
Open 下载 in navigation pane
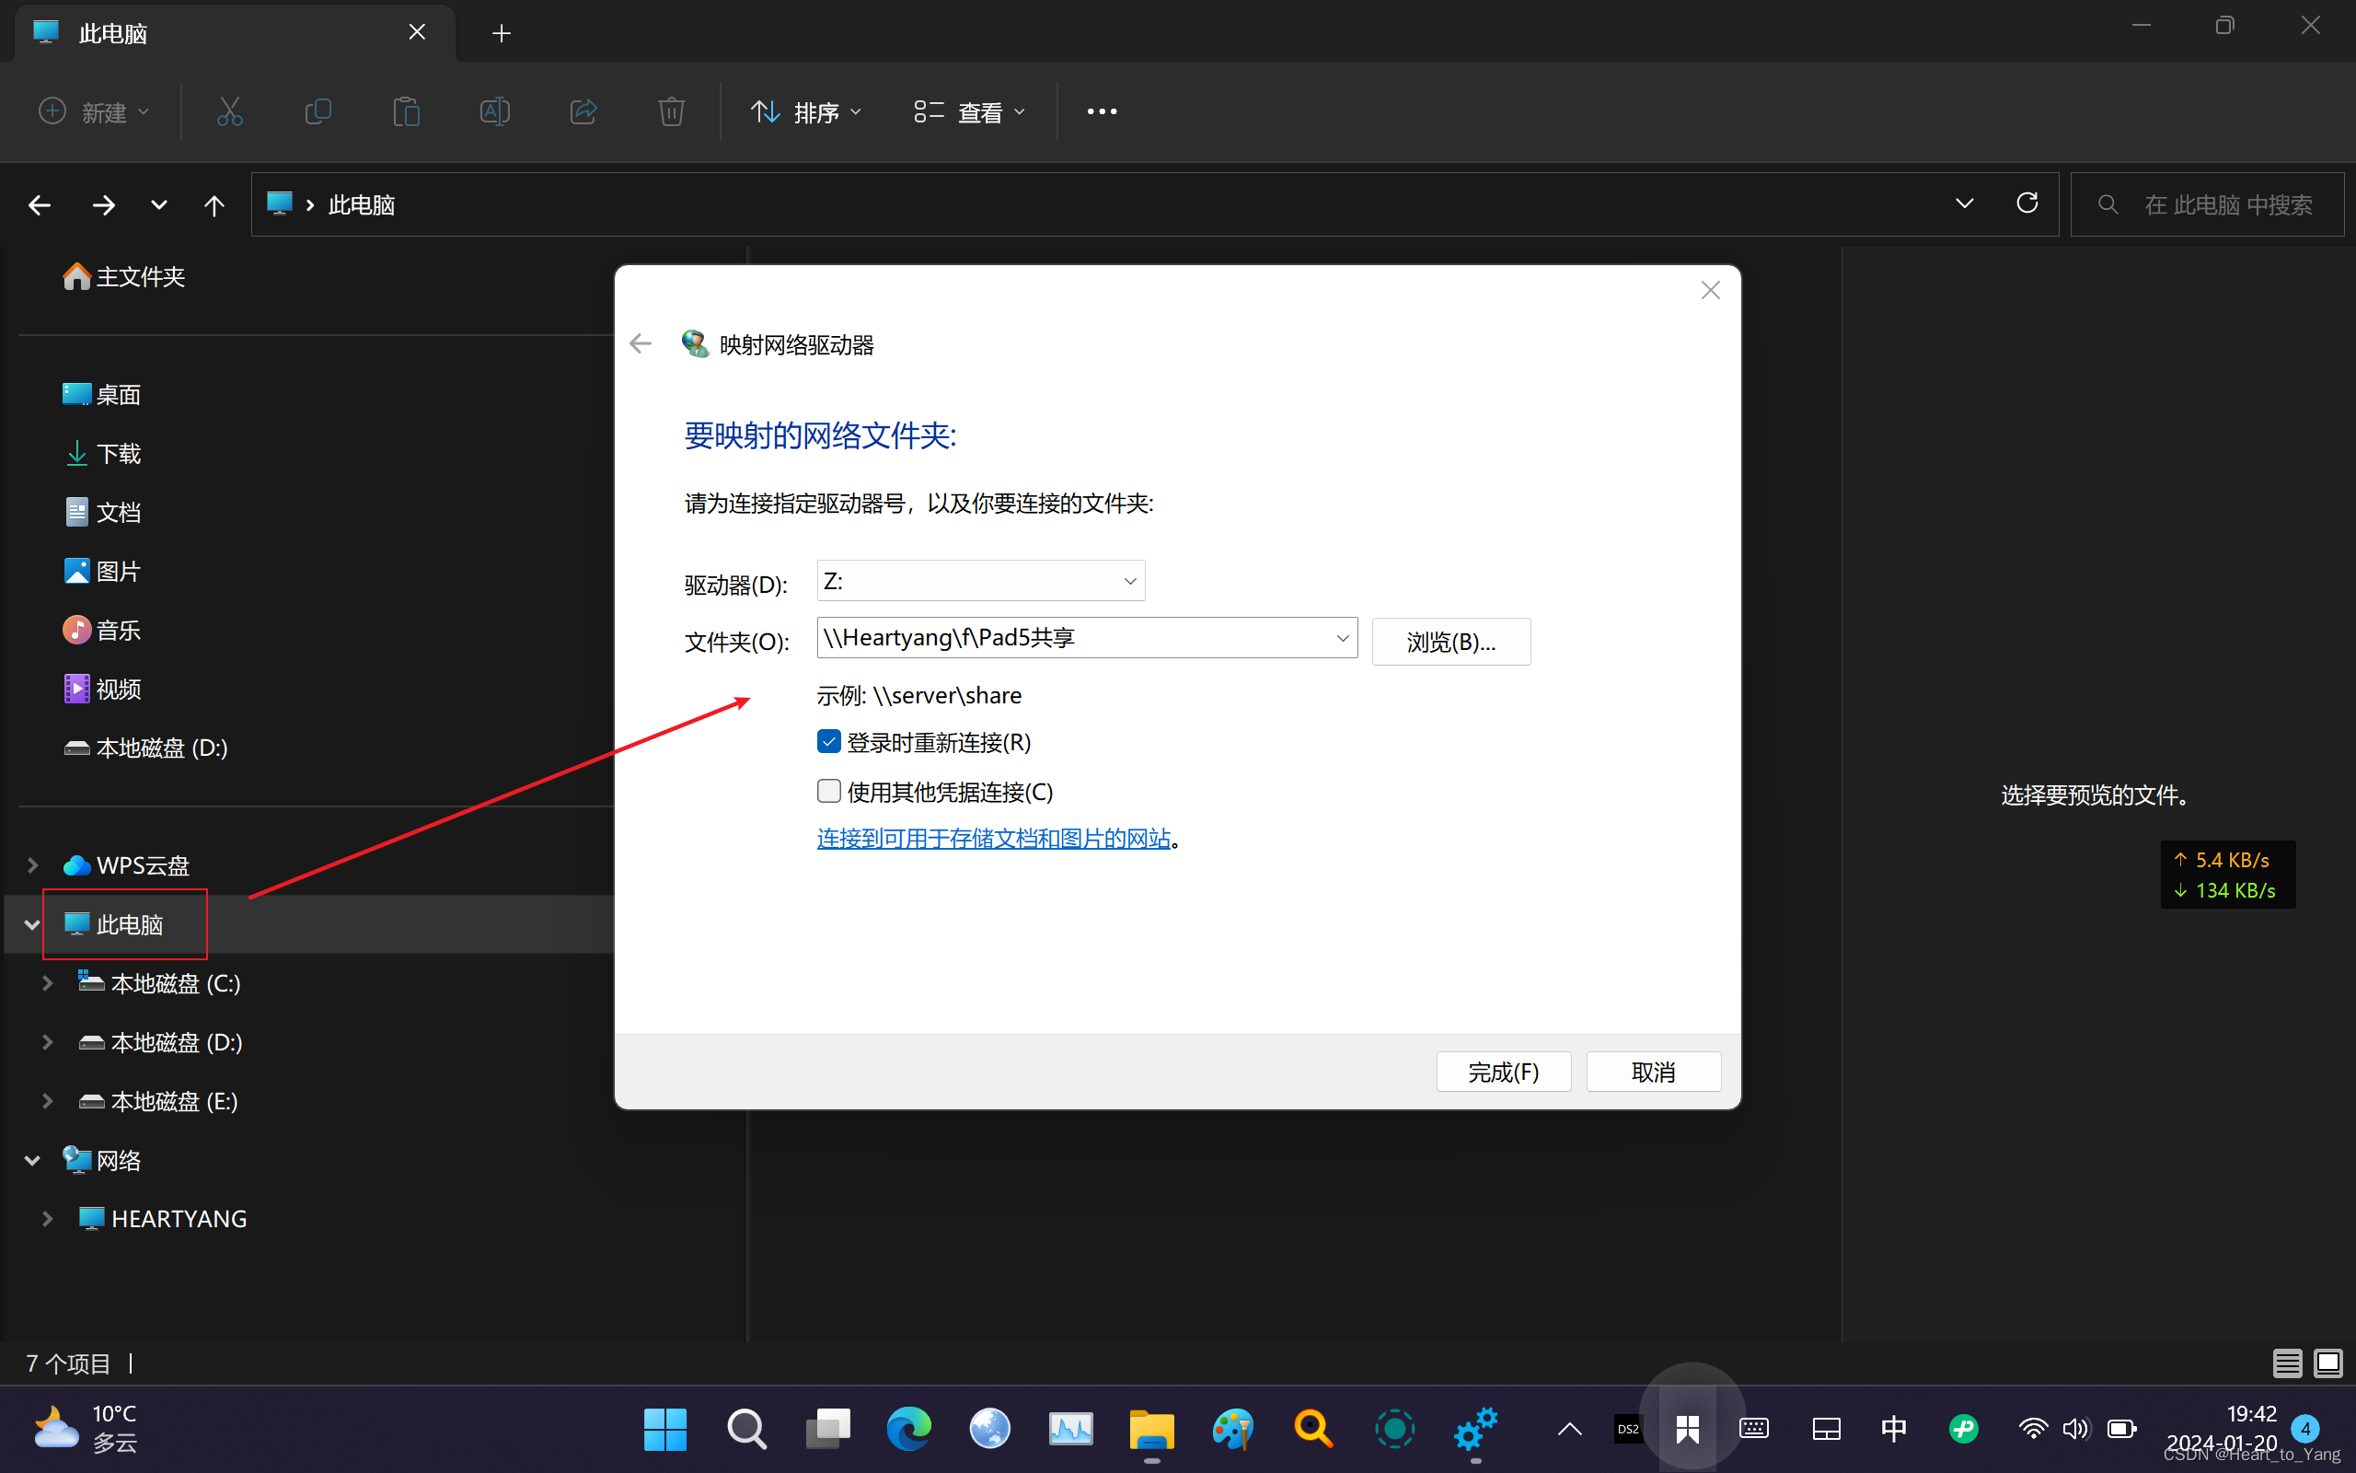(102, 454)
